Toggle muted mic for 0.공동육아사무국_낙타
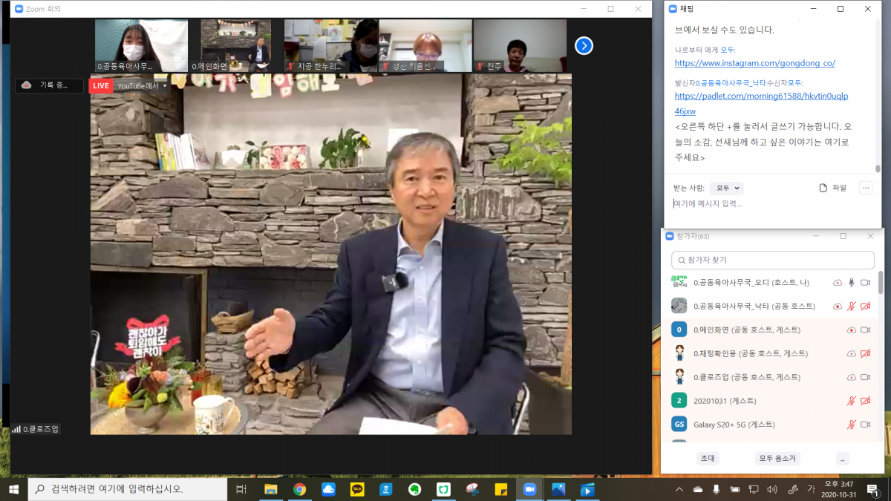This screenshot has height=501, width=891. pos(852,307)
